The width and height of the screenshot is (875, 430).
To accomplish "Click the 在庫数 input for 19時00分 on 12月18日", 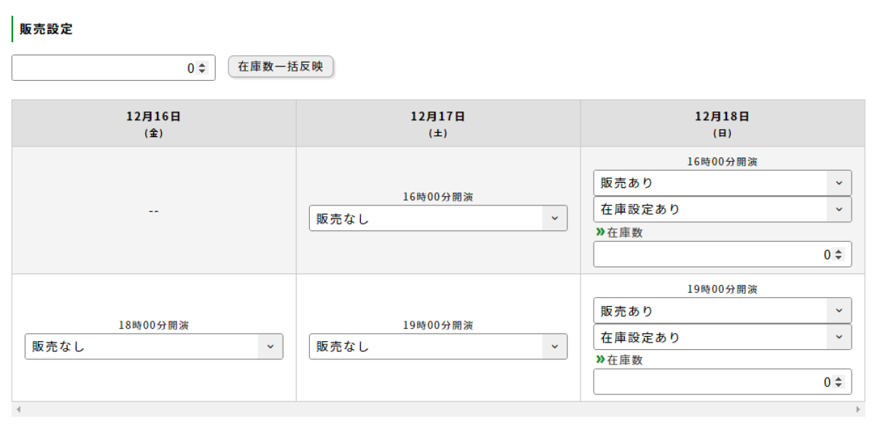I will point(707,382).
